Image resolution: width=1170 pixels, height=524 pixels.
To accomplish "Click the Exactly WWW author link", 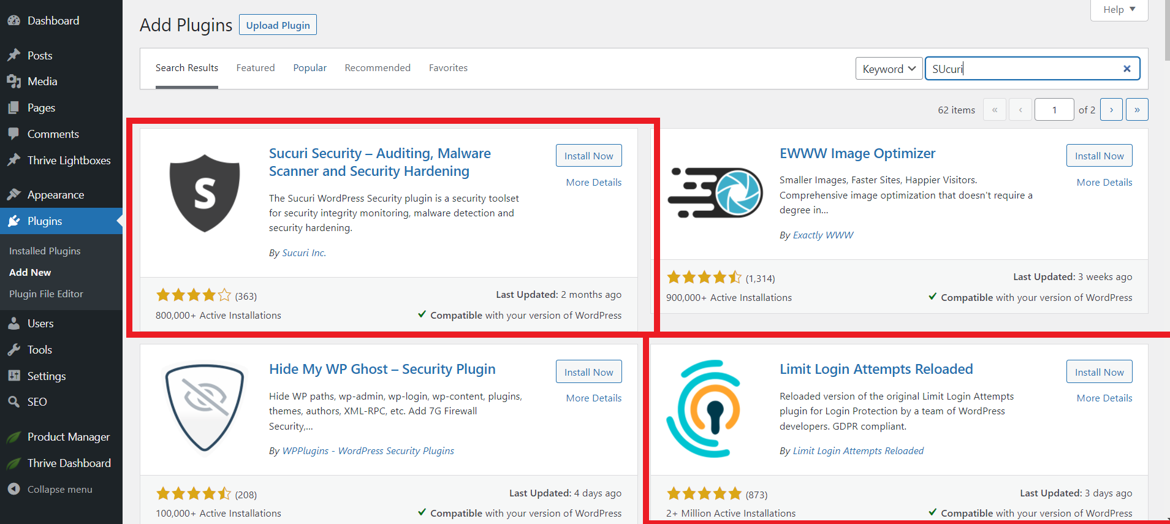I will point(823,235).
